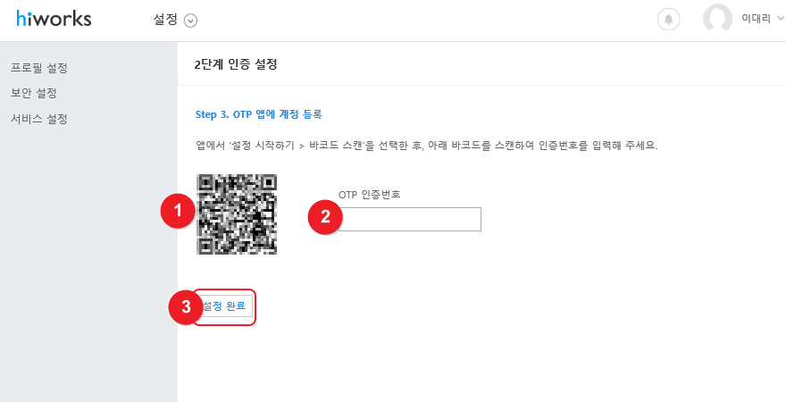
Task: Click the Step 3. OTP 앱에 계정 등록 heading
Action: (259, 114)
